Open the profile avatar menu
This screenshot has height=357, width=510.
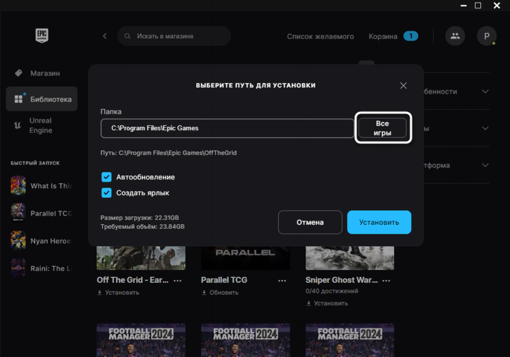pos(487,36)
